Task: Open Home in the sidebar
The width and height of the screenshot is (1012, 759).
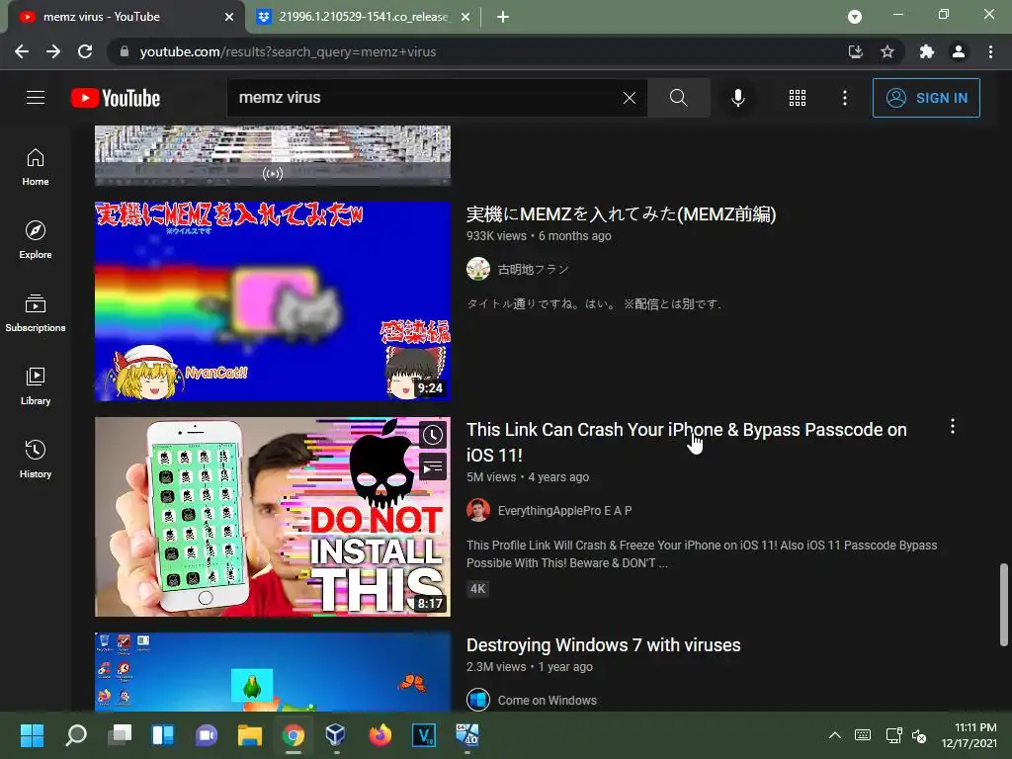Action: [36, 166]
